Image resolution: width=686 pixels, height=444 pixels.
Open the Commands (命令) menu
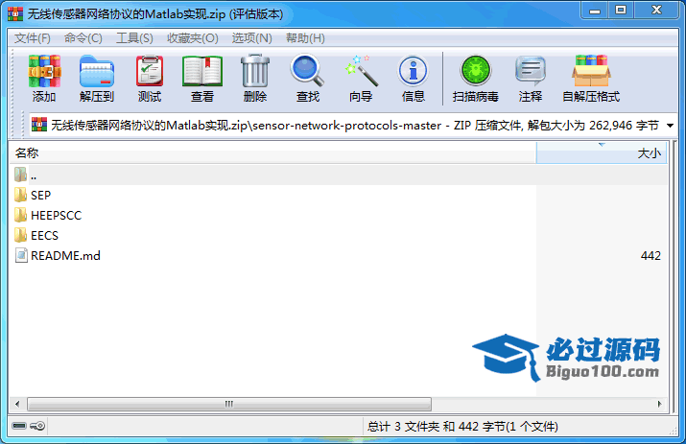[83, 38]
